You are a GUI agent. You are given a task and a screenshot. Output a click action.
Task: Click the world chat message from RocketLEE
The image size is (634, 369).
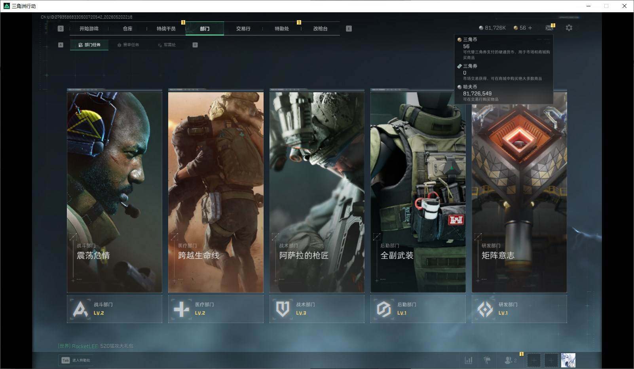96,346
